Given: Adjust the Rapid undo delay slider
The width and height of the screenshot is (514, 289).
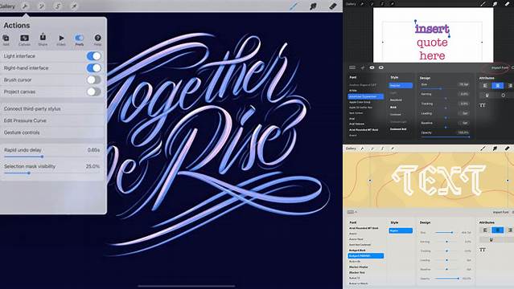Looking at the screenshot, I should pyautogui.click(x=42, y=157).
